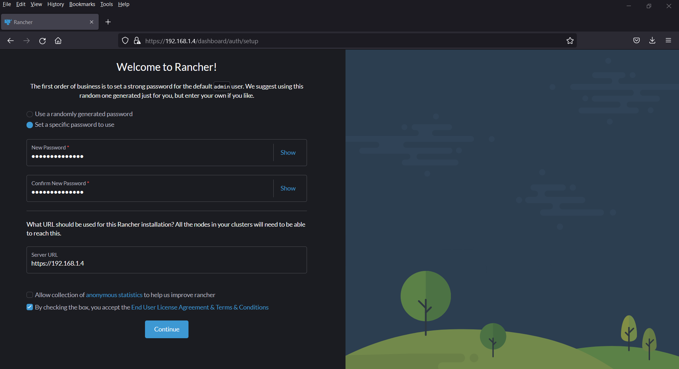Open the View menu
Screen dimensions: 679x369
pyautogui.click(x=36, y=4)
